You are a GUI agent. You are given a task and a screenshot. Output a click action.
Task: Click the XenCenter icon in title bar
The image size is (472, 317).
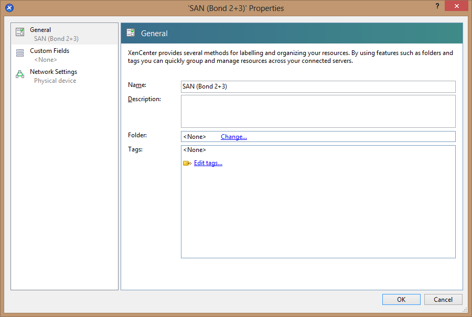9,8
